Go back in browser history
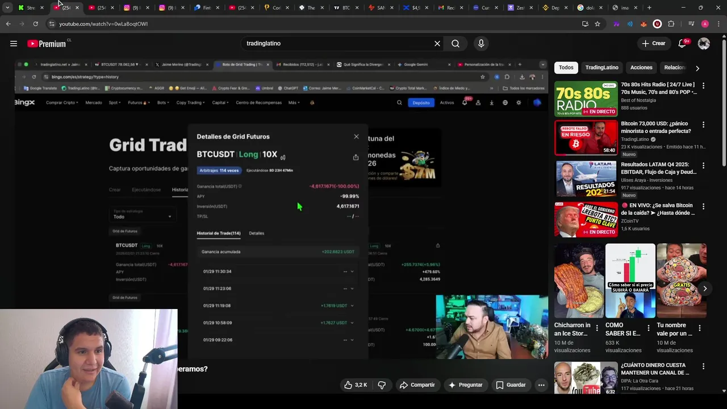The image size is (727, 409). point(8,24)
